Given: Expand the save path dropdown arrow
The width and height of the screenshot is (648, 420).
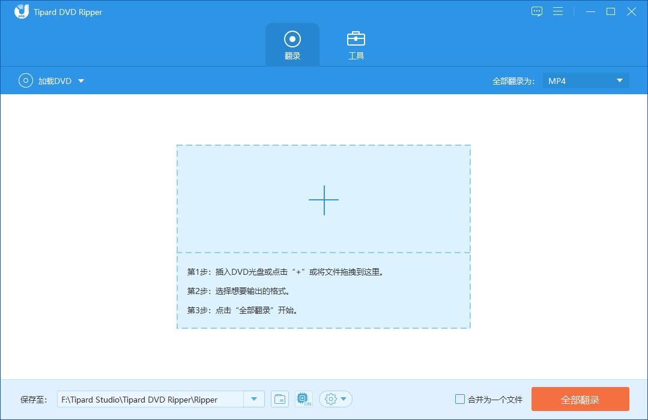Looking at the screenshot, I should [254, 400].
